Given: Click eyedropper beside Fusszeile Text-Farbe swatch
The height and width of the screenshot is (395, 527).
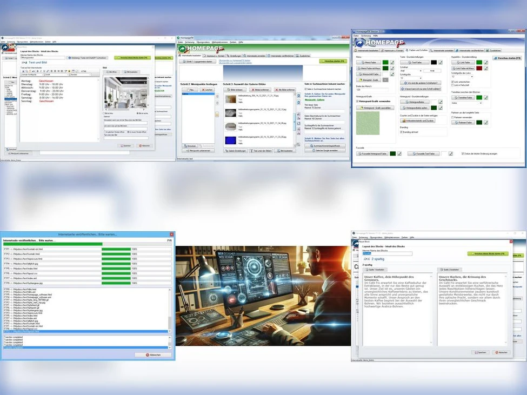Looking at the screenshot, I should (451, 153).
